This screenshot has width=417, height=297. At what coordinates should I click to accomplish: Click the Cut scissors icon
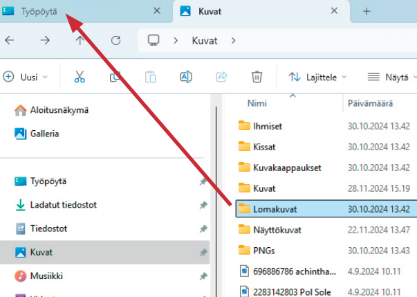pos(80,77)
